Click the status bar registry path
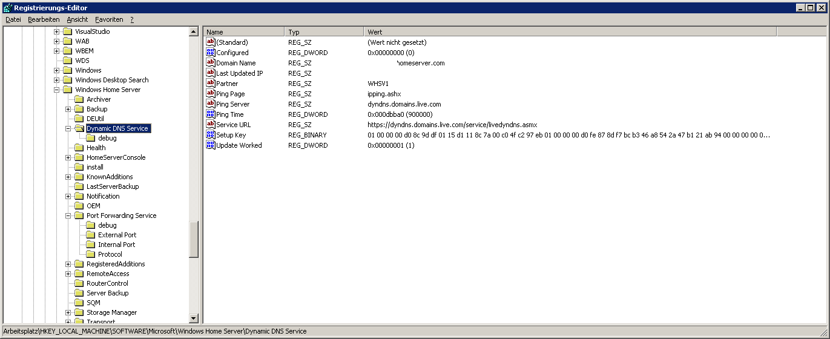The image size is (830, 339). (156, 331)
